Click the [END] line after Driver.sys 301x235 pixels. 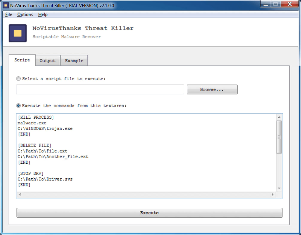pos(24,185)
